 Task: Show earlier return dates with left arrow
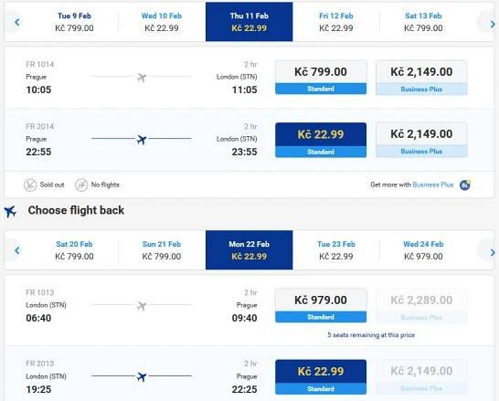(x=16, y=250)
